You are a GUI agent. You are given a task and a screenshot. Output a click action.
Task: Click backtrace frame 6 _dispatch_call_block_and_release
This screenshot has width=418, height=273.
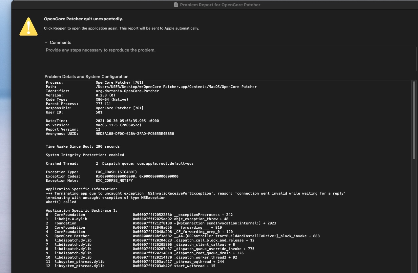(x=150, y=240)
